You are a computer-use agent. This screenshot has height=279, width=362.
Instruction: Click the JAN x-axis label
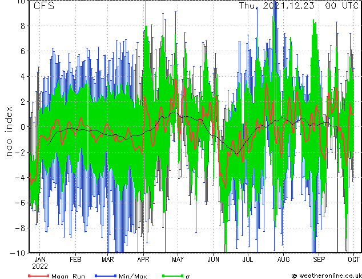(x=40, y=260)
